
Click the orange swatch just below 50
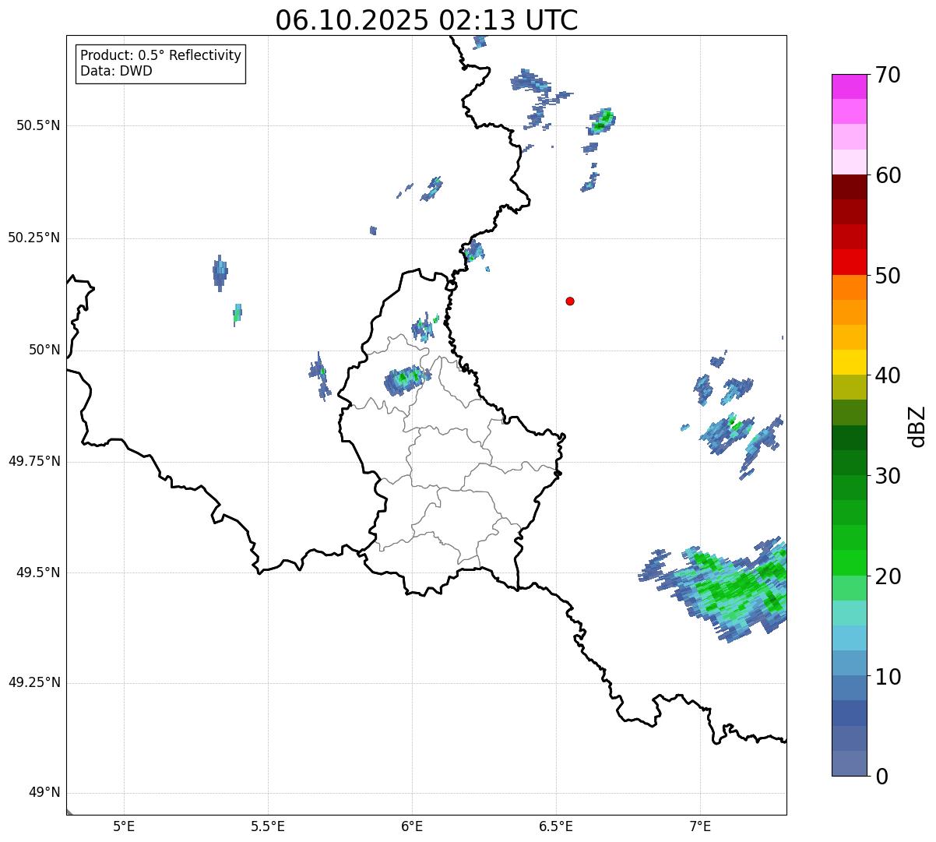[850, 287]
